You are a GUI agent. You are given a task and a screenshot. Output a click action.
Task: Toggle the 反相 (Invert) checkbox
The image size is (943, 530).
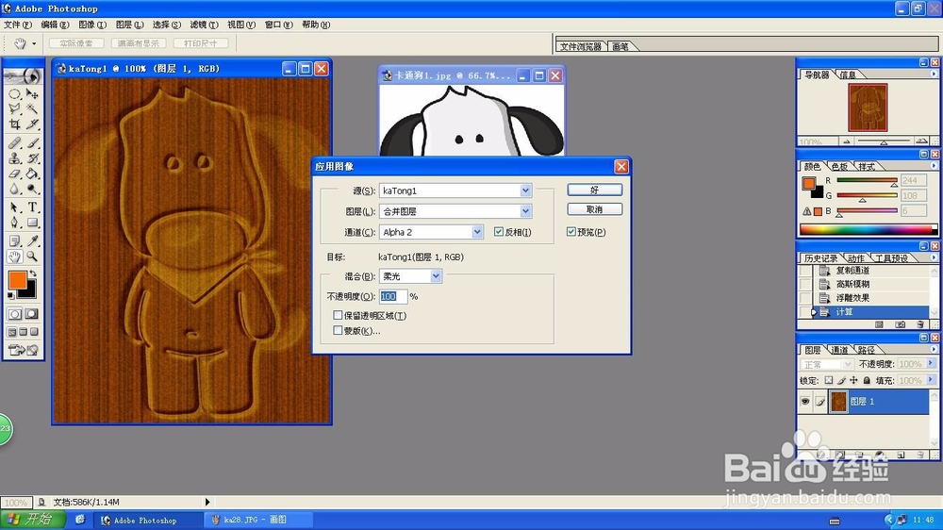(499, 232)
